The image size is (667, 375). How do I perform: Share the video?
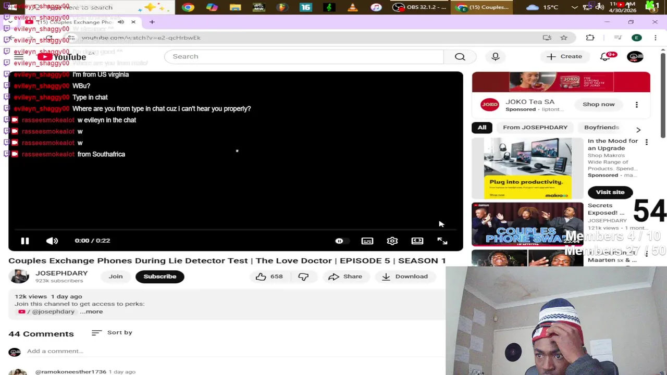click(x=345, y=277)
